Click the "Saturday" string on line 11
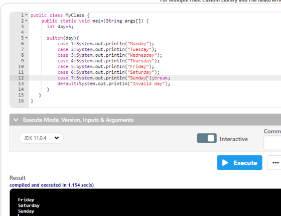 pyautogui.click(x=140, y=72)
